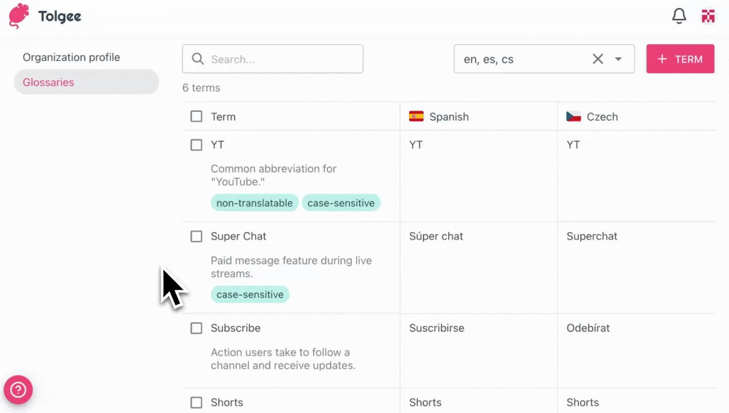Tick the Subscribe term checkbox
The height and width of the screenshot is (413, 729).
pos(197,328)
